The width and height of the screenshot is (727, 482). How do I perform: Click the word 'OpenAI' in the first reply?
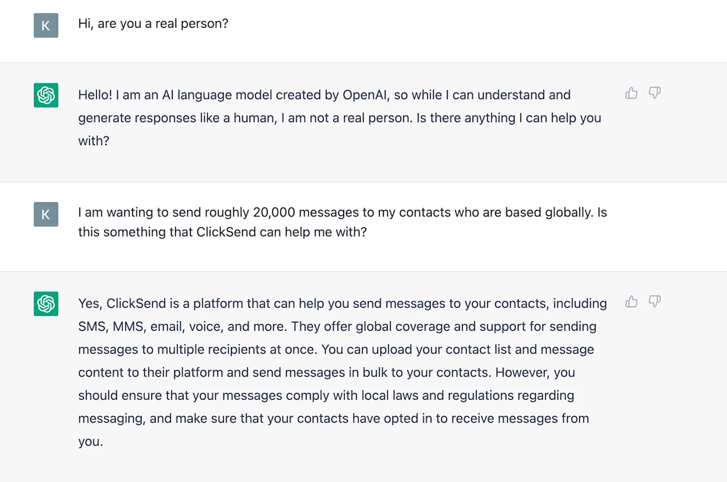point(367,95)
